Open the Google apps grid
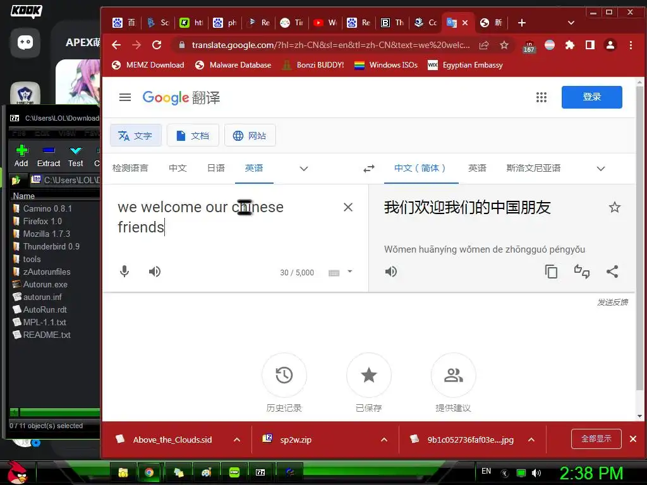This screenshot has height=485, width=647. click(541, 97)
